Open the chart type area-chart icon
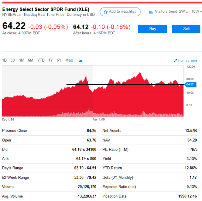Screen dimensions: 202x201 81,61
